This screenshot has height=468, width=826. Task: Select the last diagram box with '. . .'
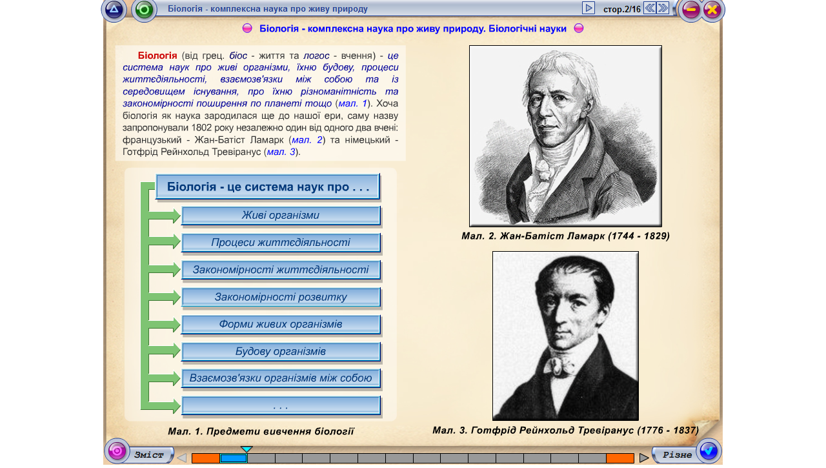pyautogui.click(x=281, y=405)
